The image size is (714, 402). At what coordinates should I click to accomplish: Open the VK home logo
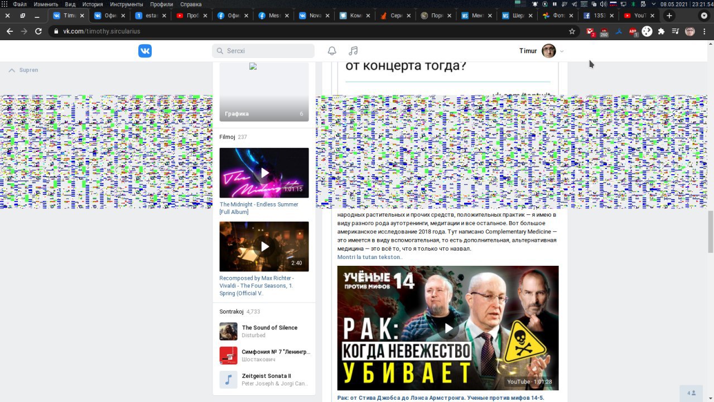145,51
